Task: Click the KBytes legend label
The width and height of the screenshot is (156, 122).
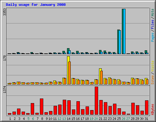Action: [153, 109]
